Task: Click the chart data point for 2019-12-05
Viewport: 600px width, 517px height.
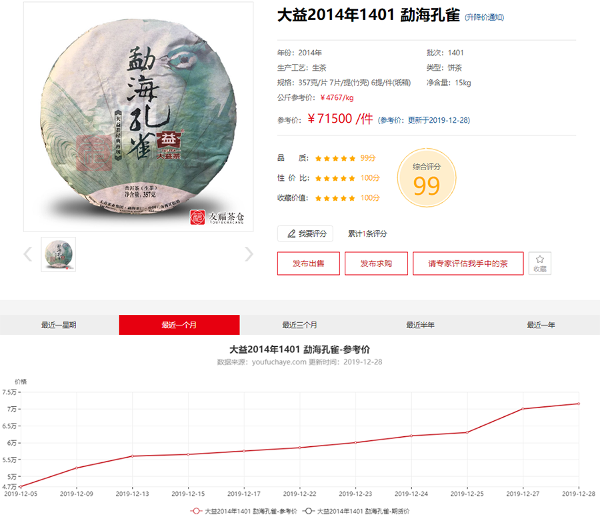Action: 21,486
